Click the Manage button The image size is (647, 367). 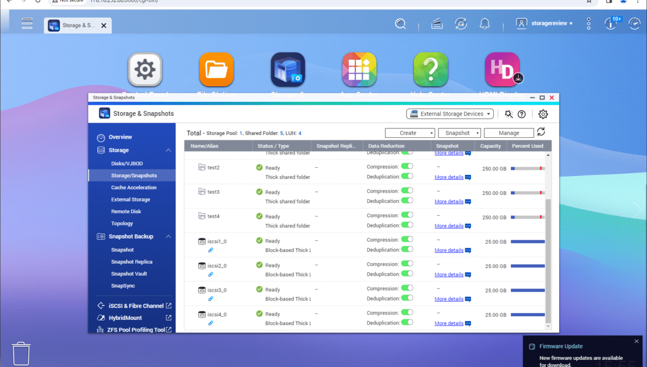coord(509,133)
